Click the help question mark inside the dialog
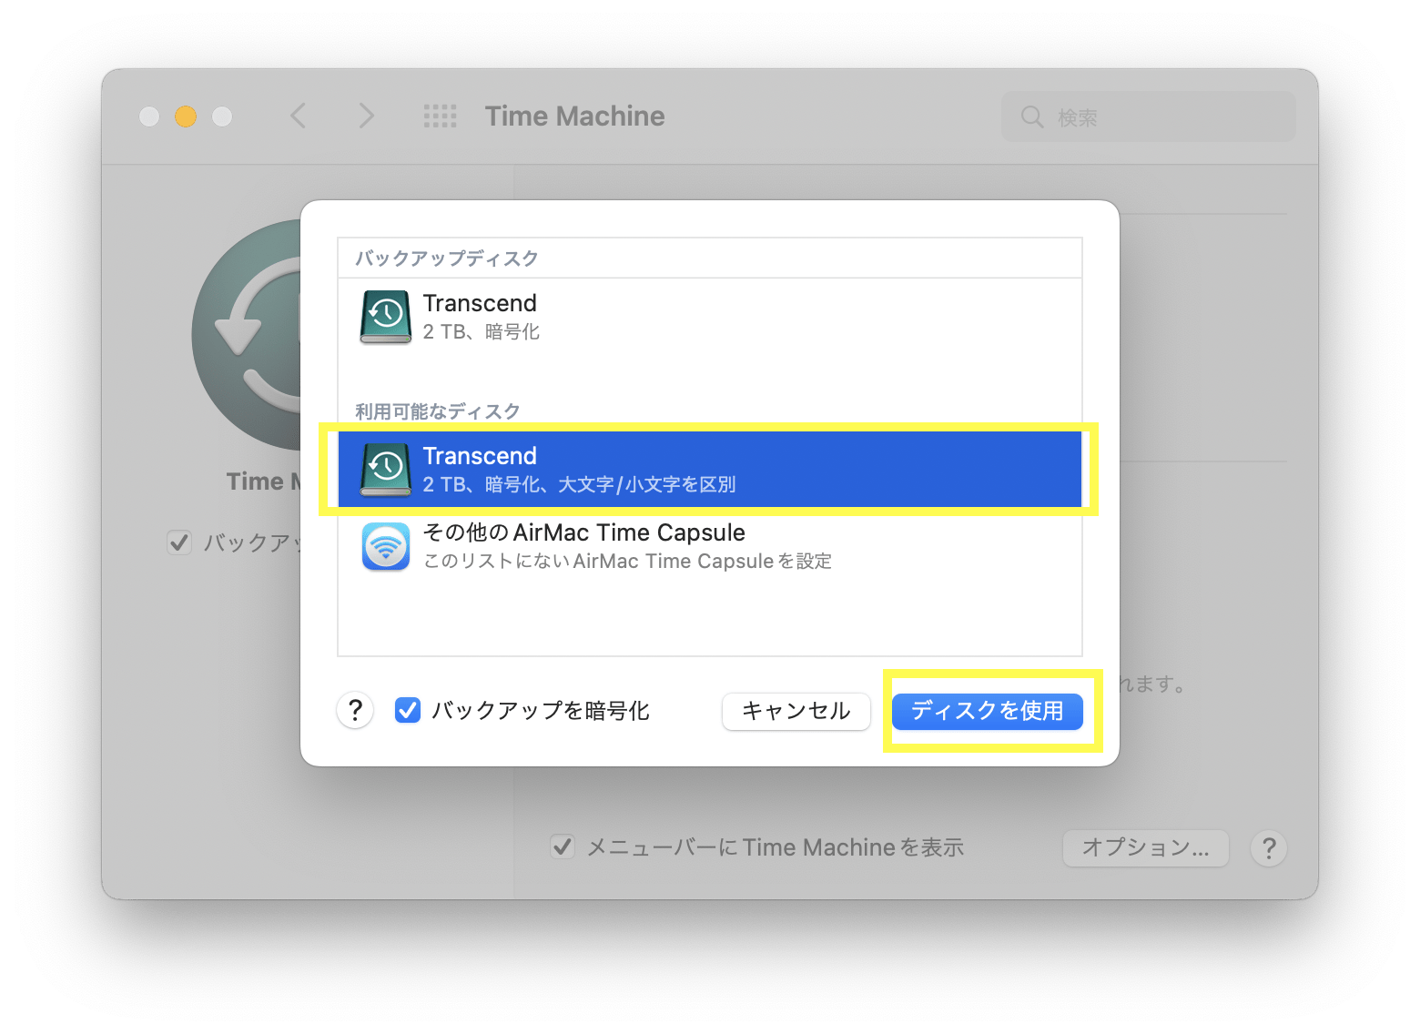 click(355, 711)
